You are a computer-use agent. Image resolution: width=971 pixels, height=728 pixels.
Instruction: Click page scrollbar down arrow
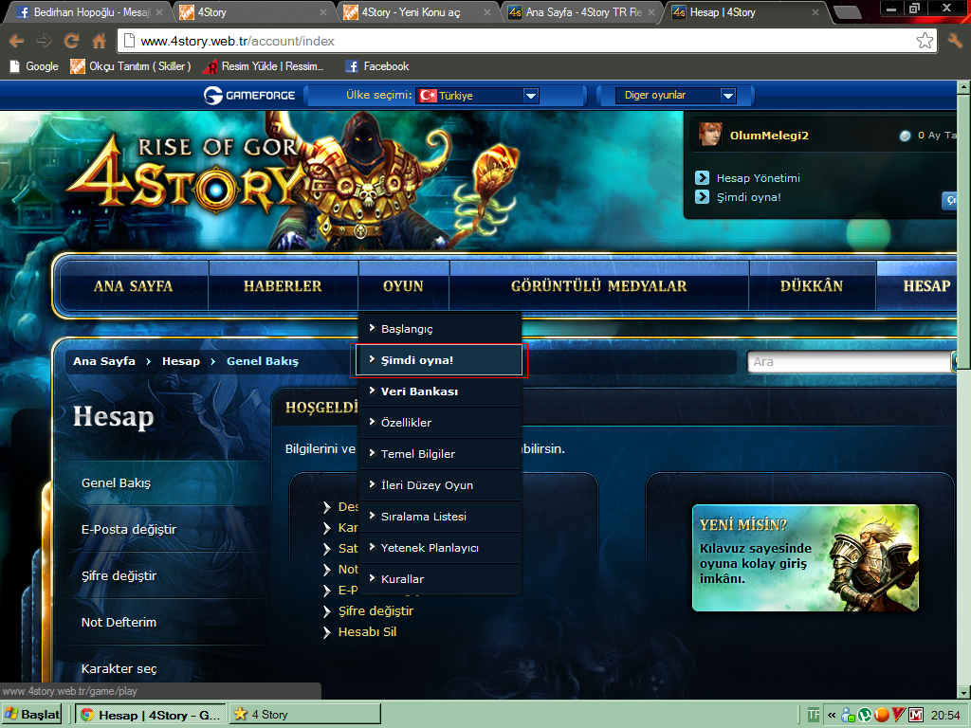point(963,691)
